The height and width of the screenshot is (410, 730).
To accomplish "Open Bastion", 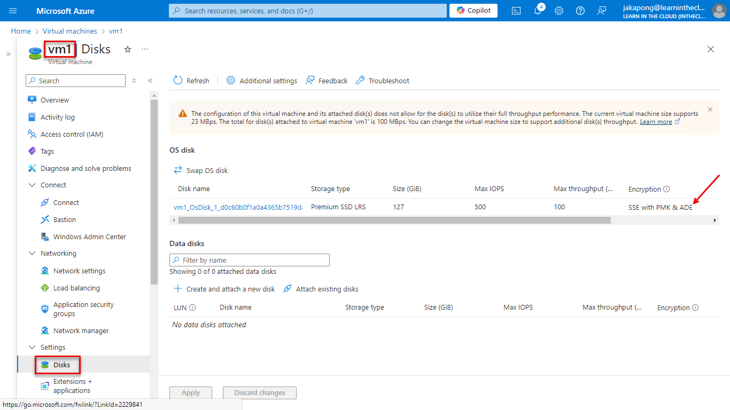I will 65,219.
